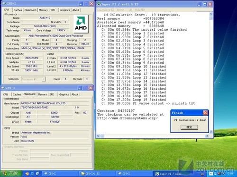Open the Calculate menu in Super PI
The width and height of the screenshot is (237, 177).
[106, 10]
